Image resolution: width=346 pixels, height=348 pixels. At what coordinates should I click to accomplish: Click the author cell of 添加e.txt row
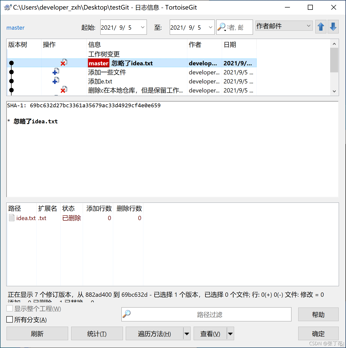[204, 81]
